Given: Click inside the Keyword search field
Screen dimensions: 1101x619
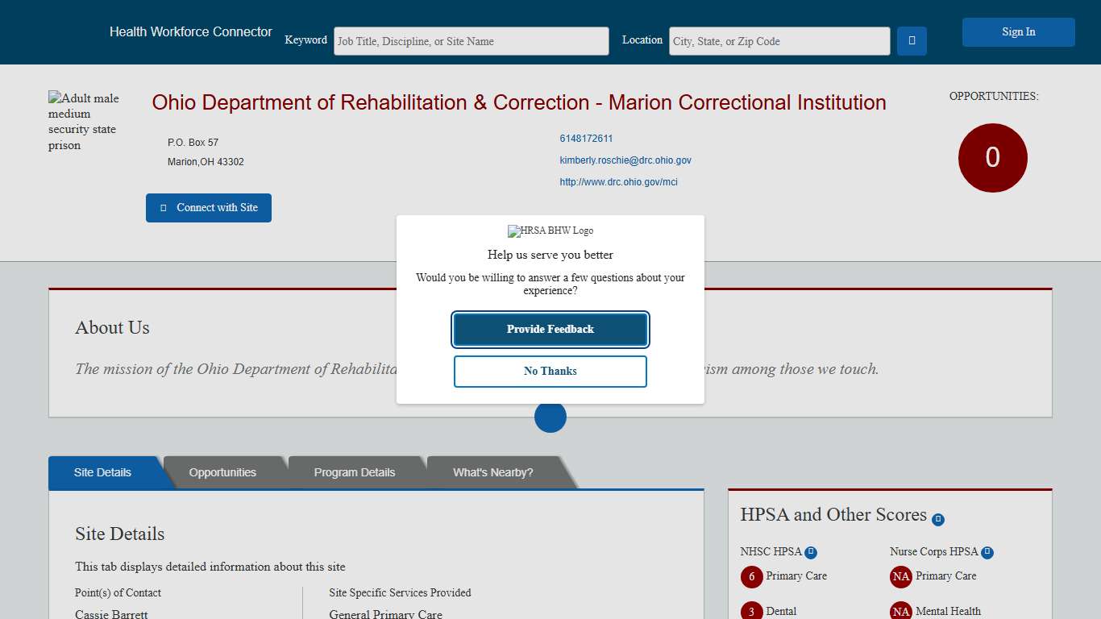Looking at the screenshot, I should coord(472,40).
